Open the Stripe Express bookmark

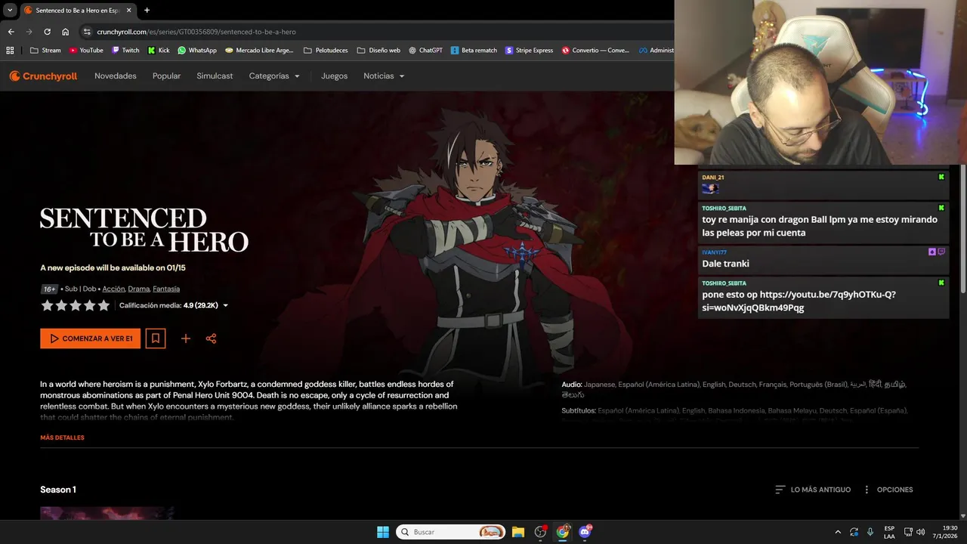coord(530,51)
